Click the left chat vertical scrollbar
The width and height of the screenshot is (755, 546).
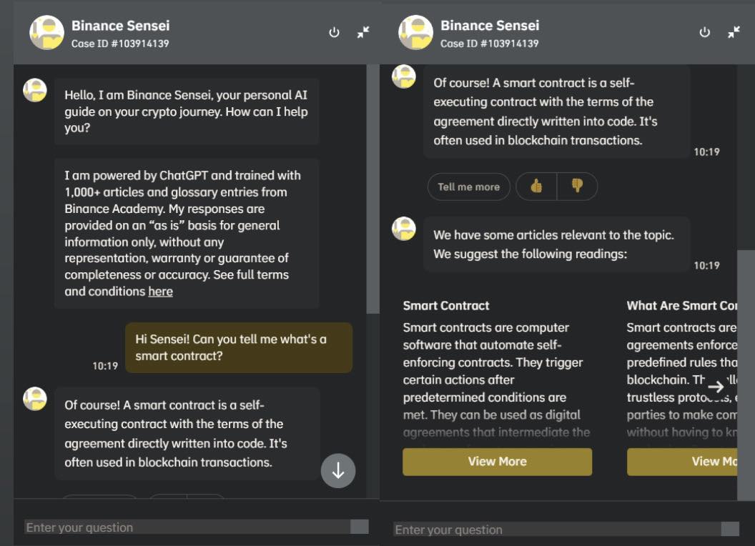(x=372, y=189)
